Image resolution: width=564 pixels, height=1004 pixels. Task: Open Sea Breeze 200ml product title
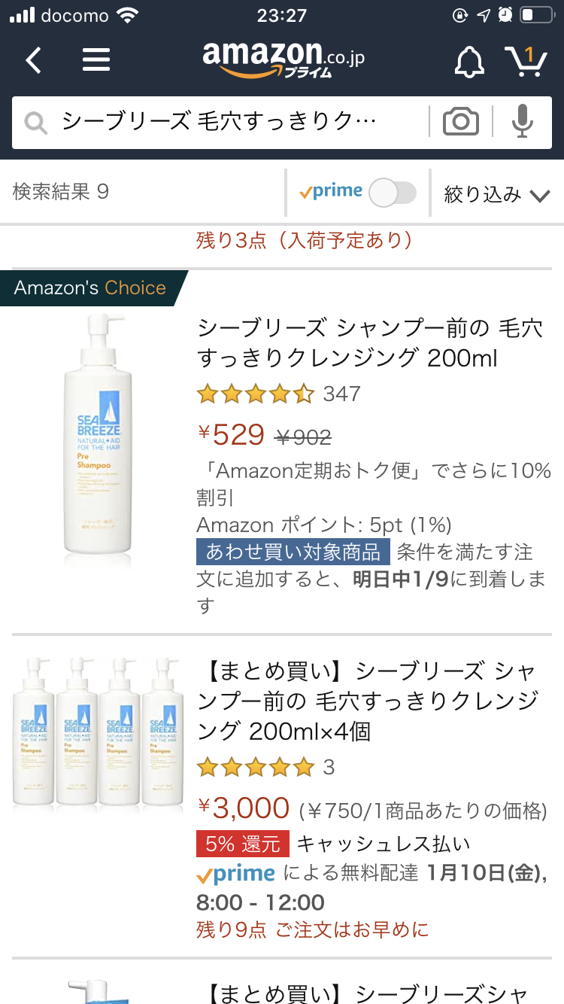point(368,342)
